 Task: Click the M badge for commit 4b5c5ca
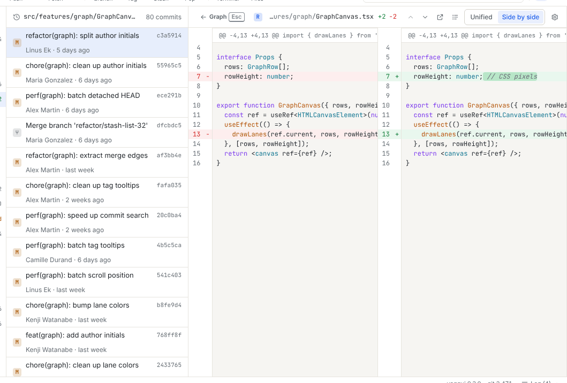click(x=17, y=252)
